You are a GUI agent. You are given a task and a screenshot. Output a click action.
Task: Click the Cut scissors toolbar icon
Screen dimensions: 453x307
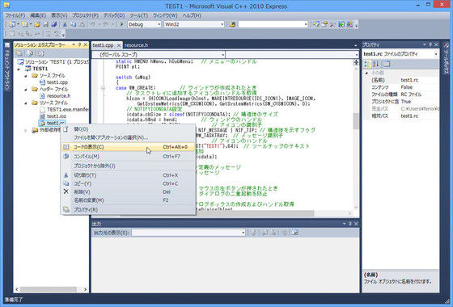tap(65, 24)
